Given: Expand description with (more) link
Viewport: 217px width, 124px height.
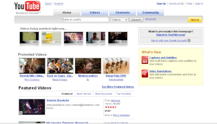Looking at the screenshot, I should click(50, 108).
